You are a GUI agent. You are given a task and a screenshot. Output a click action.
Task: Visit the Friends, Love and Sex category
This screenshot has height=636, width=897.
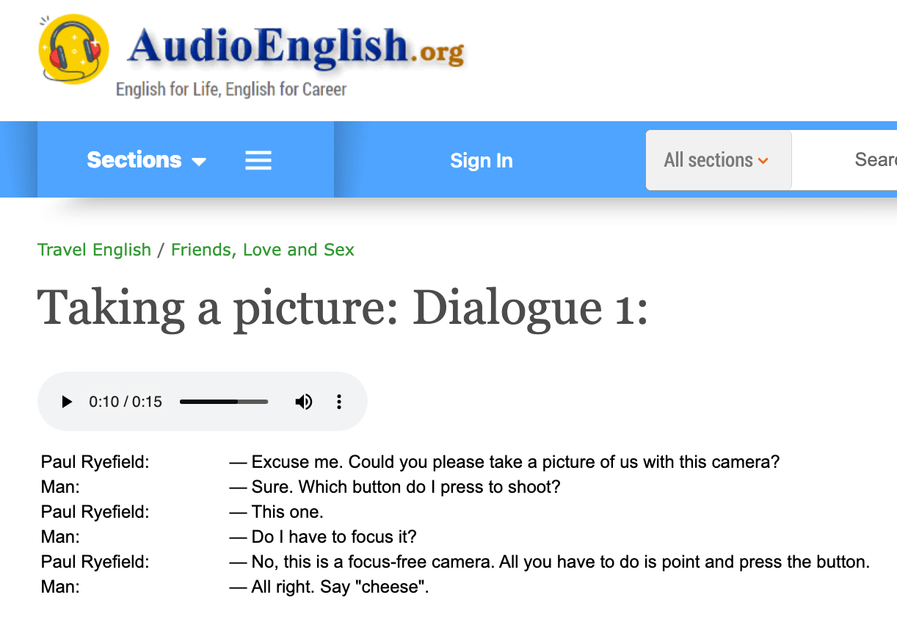coord(262,250)
